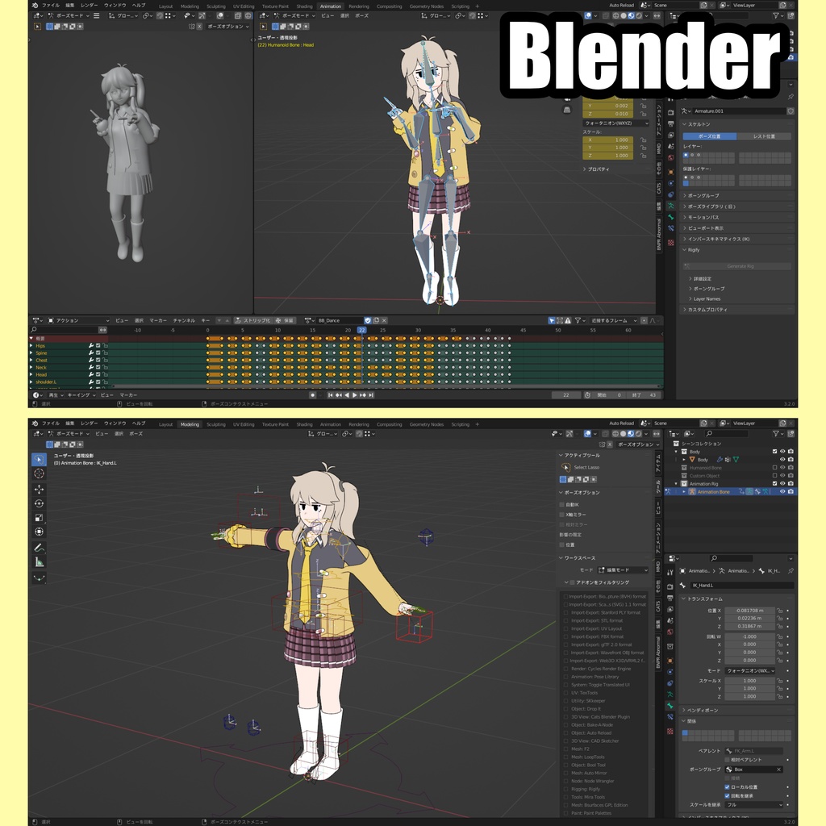
Task: Open the ファイル menu in top window
Action: (x=51, y=6)
